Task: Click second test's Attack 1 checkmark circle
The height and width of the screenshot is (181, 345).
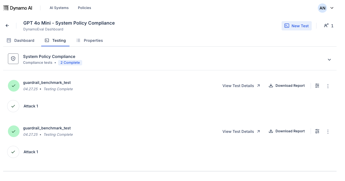Action: point(13,152)
